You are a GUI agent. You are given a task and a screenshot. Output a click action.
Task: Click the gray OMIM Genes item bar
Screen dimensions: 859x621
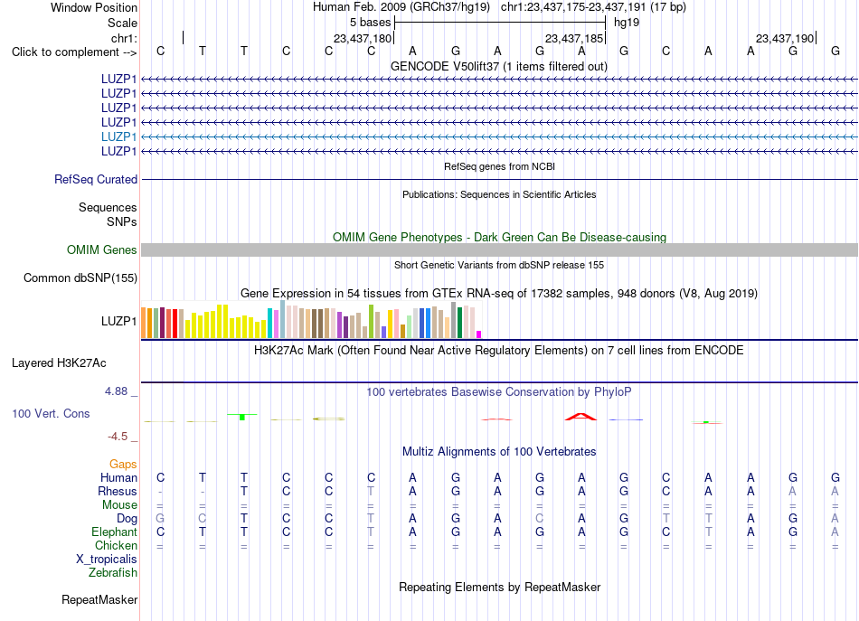pyautogui.click(x=499, y=249)
